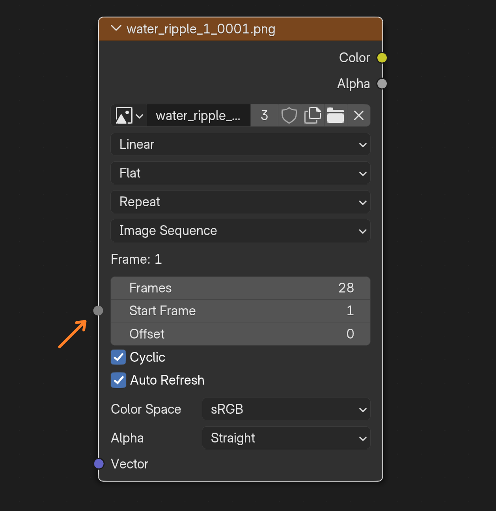Click the Offset value field

[x=241, y=334]
